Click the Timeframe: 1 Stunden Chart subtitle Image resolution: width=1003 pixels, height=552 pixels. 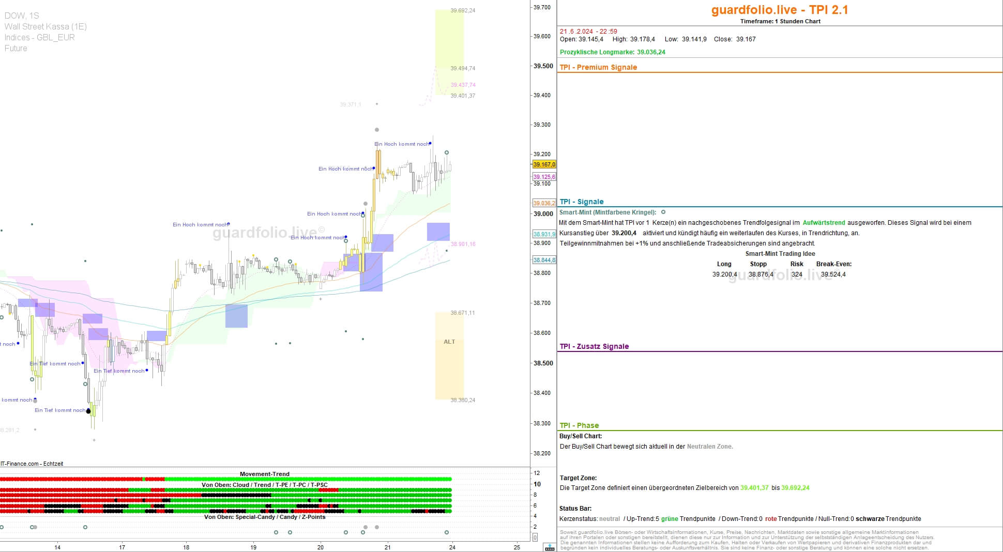click(780, 21)
